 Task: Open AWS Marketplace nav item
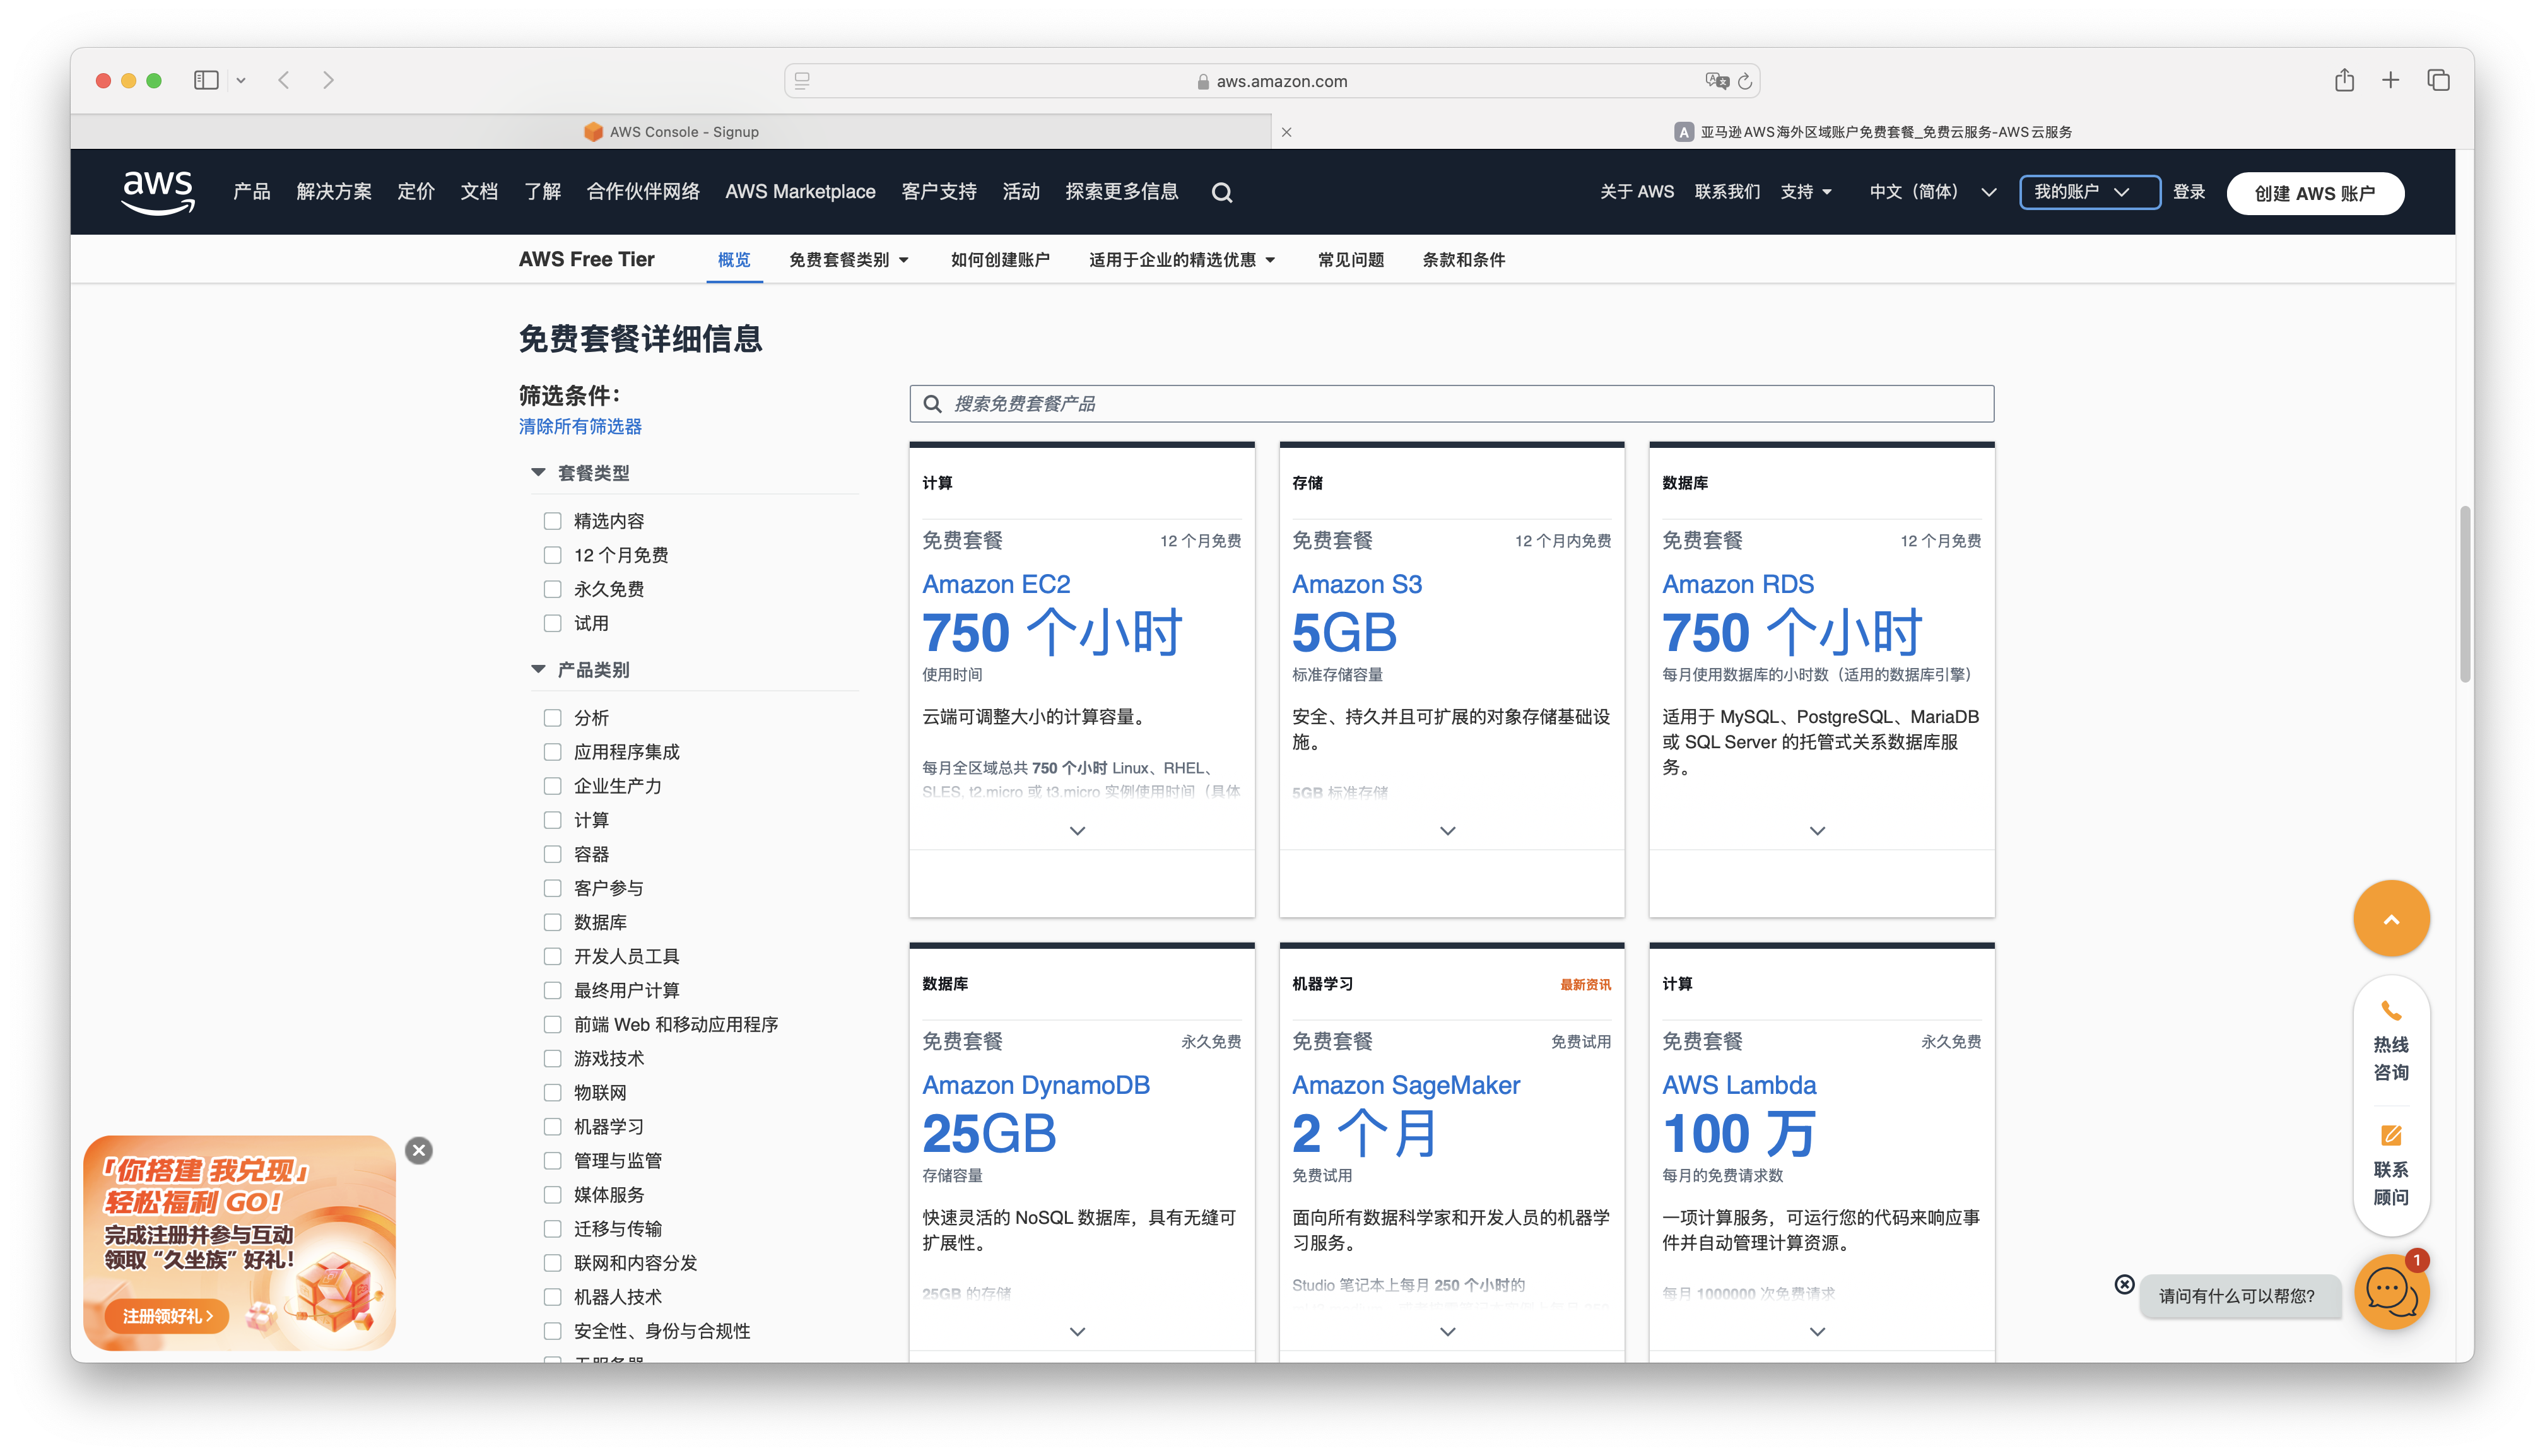(800, 192)
